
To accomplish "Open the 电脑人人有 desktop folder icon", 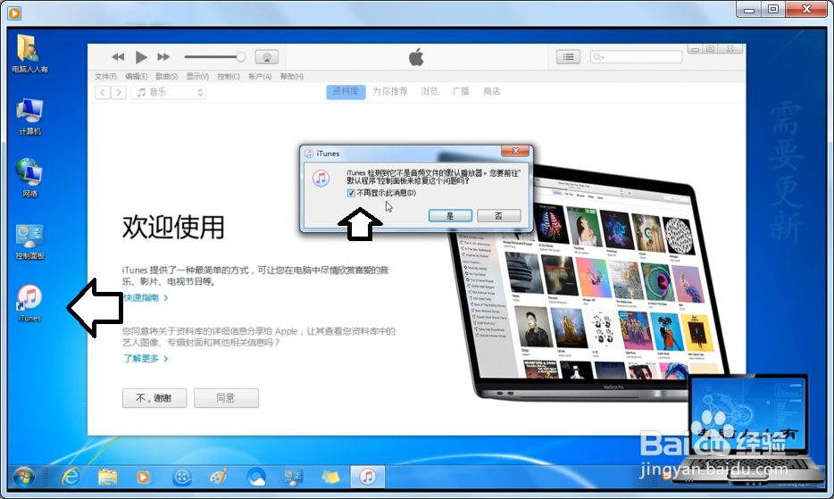I will coord(29,54).
